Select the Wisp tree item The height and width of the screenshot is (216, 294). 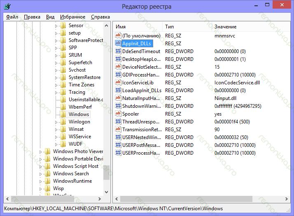pos(58,188)
